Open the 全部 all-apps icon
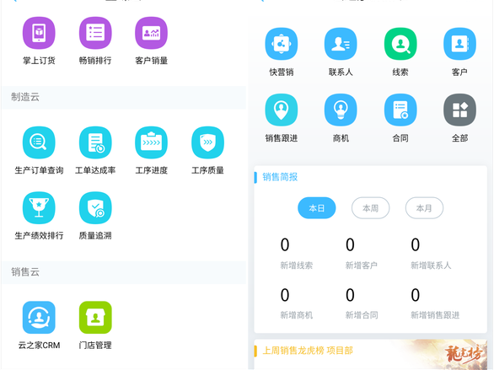This screenshot has width=494, height=370. 459,110
